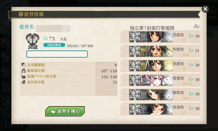This screenshot has width=218, height=131.
Task: Click the white flag icon beside fleet name
Action: coord(196,26)
